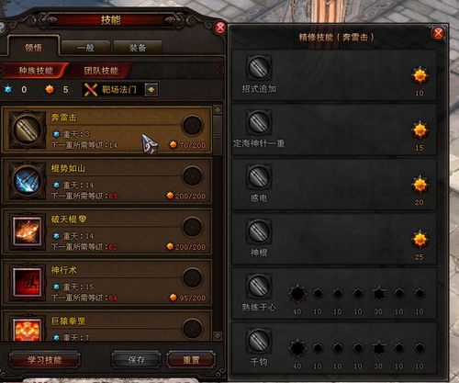The width and height of the screenshot is (459, 383).
Task: Select the 感电 refinement icon
Action: click(259, 176)
